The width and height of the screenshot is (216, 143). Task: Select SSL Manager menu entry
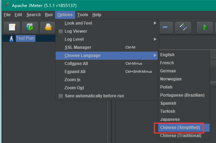(106, 47)
